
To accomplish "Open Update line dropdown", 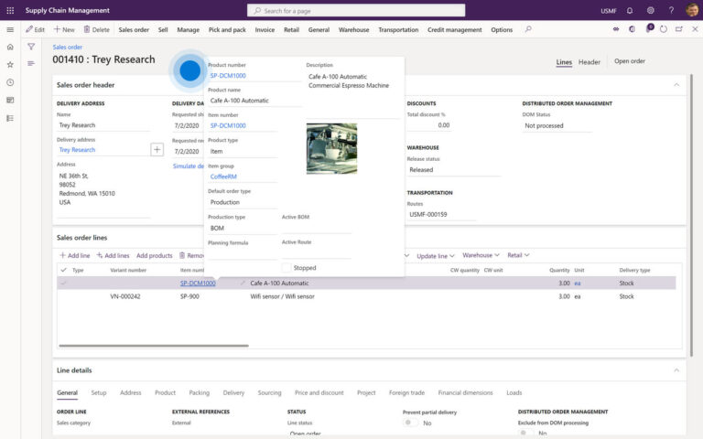I will (x=436, y=256).
